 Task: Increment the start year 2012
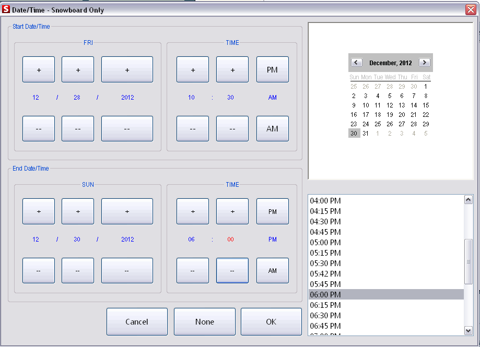[126, 69]
